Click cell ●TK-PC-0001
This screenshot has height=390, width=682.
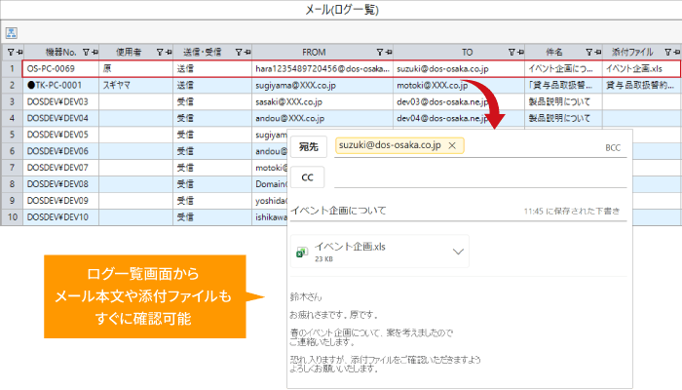pyautogui.click(x=60, y=86)
